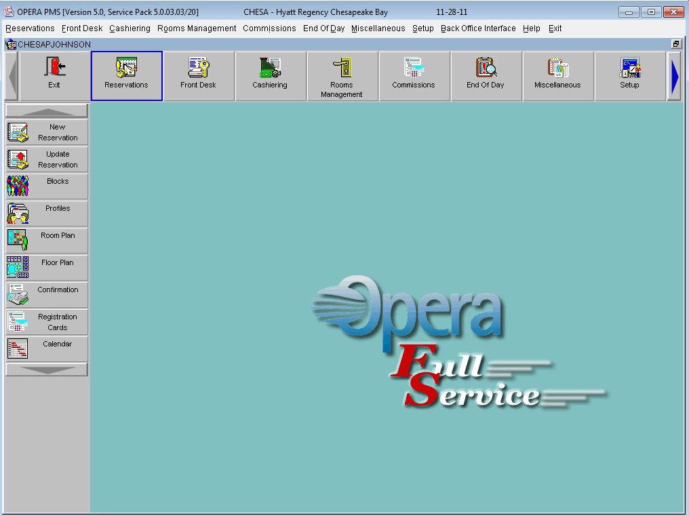689x516 pixels.
Task: Minimize the OPERA PMS window
Action: click(629, 12)
